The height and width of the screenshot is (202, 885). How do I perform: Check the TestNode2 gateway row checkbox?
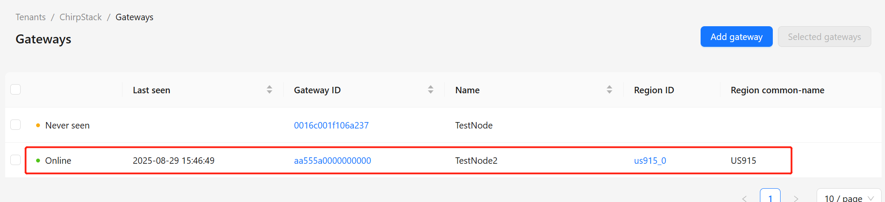point(15,160)
